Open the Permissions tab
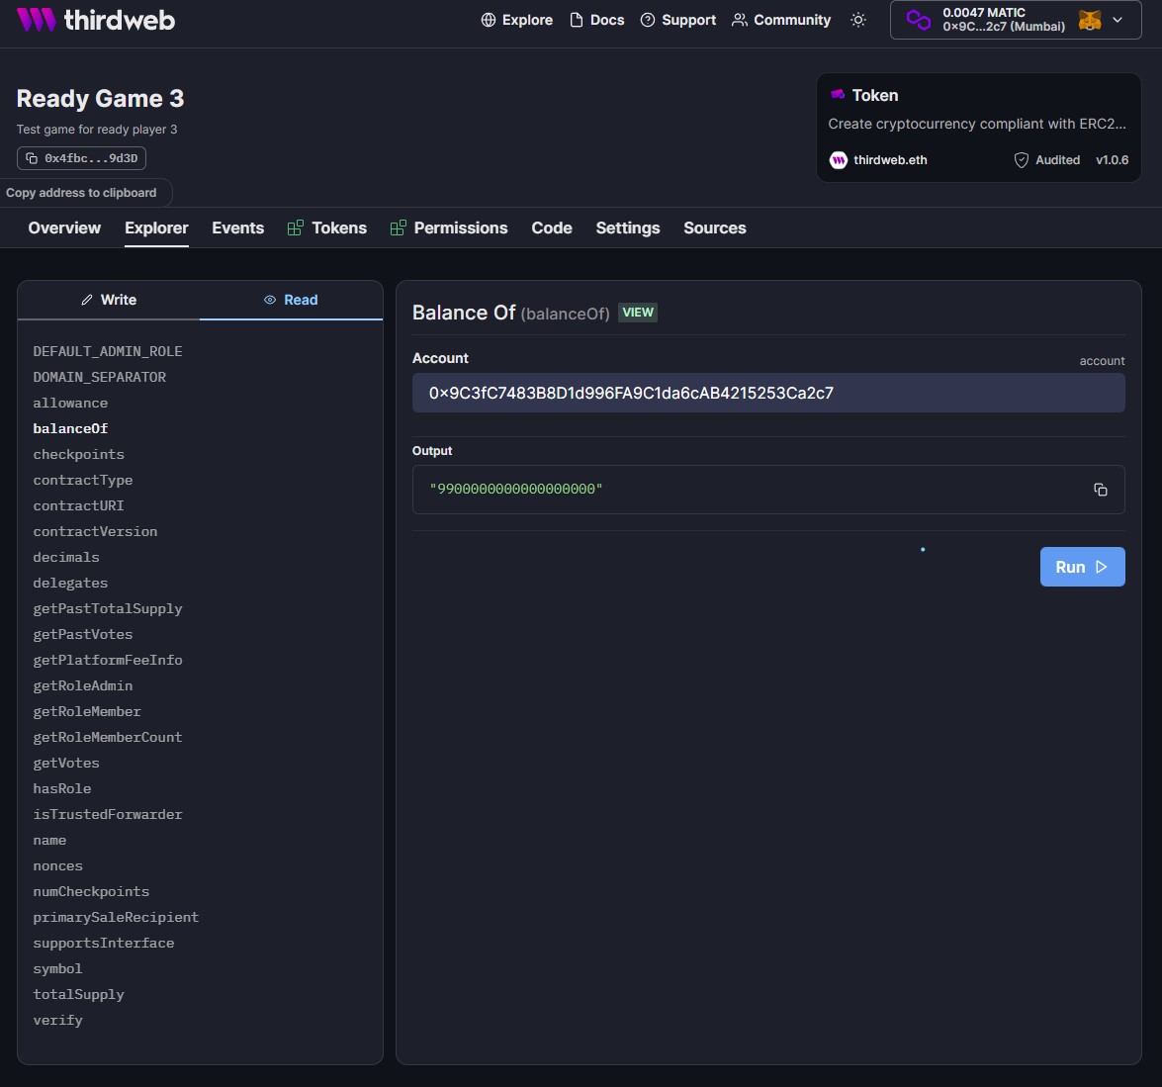1162x1087 pixels. tap(449, 228)
